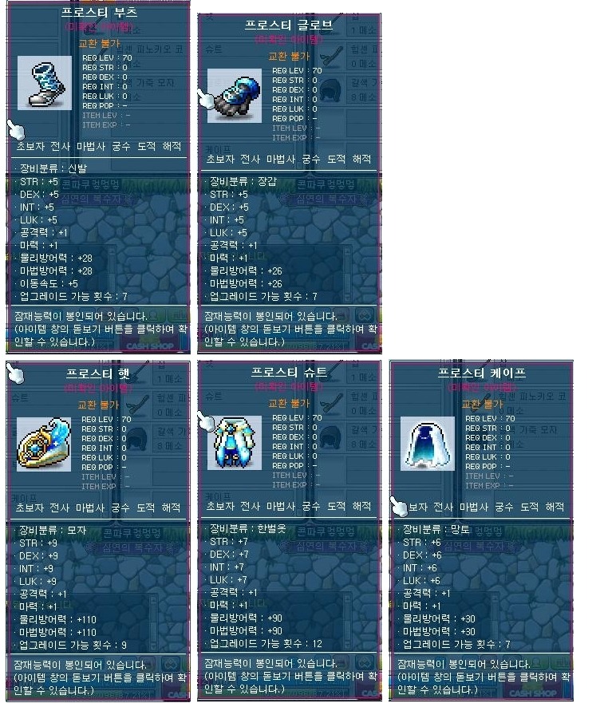Click the 프로스티 케이프 cape item icon
This screenshot has width=604, height=707.
pyautogui.click(x=428, y=444)
